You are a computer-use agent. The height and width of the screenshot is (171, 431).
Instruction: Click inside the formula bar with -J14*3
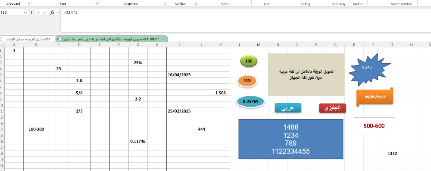pyautogui.click(x=246, y=21)
